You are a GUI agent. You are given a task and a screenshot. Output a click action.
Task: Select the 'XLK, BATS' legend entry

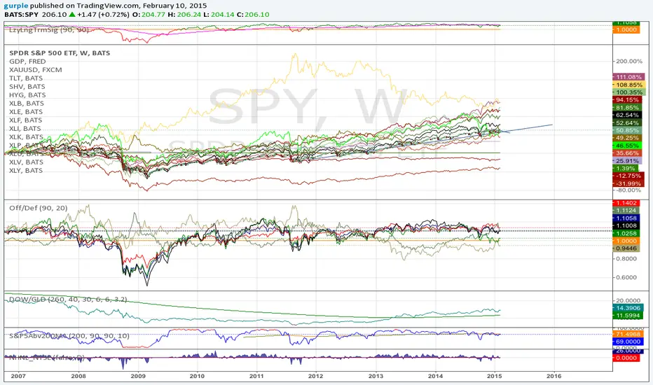pyautogui.click(x=26, y=137)
